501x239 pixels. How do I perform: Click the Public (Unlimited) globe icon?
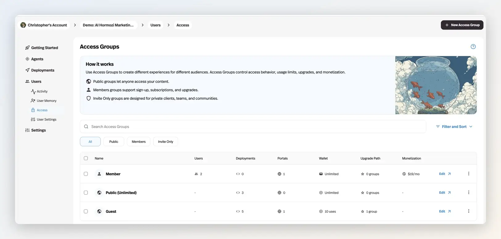coord(99,193)
